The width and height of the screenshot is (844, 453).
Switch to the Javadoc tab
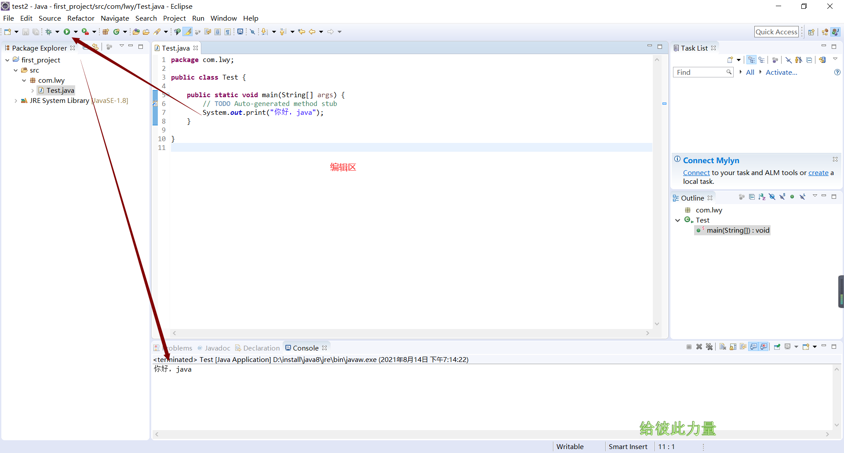click(214, 348)
